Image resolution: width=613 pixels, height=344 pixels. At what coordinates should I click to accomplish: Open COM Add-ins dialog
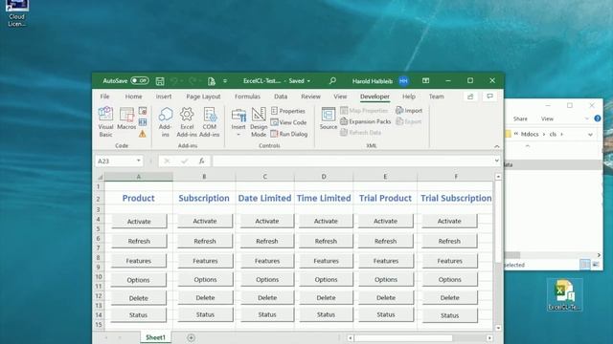(210, 121)
